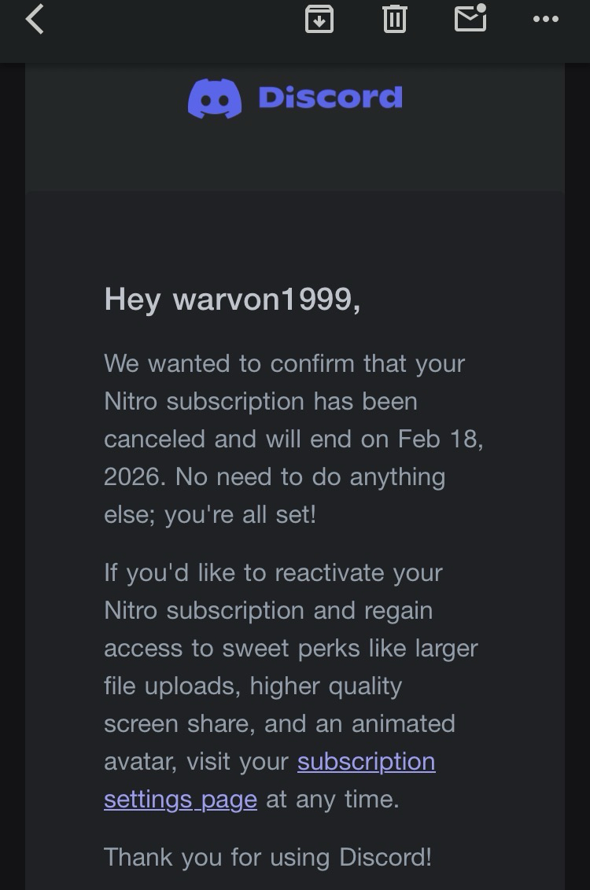This screenshot has width=590, height=890.
Task: Go back using the left chevron
Action: pyautogui.click(x=35, y=19)
